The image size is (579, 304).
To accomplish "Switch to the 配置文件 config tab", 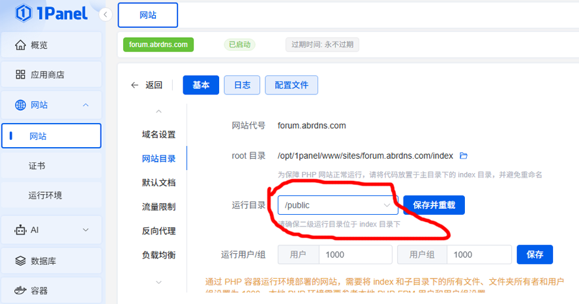I will point(291,85).
